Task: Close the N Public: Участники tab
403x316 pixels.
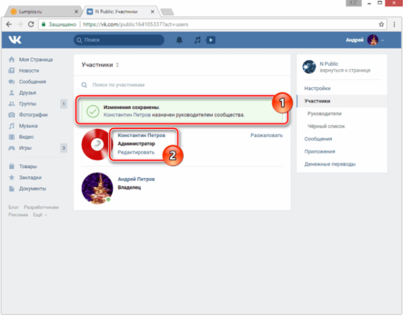Action: pyautogui.click(x=152, y=11)
